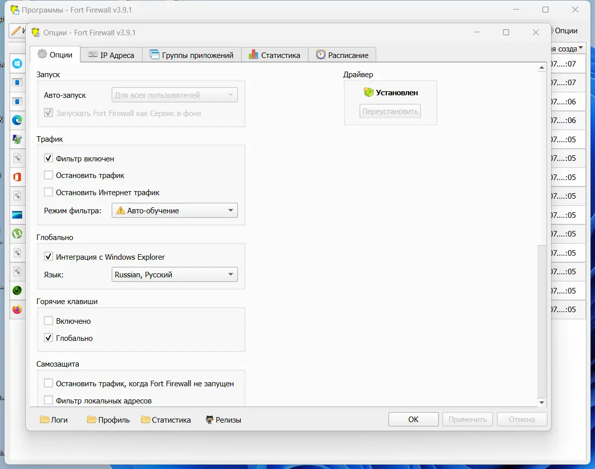The height and width of the screenshot is (469, 595).
Task: Select the Microsoft Office icon in Programs window
Action: click(17, 177)
